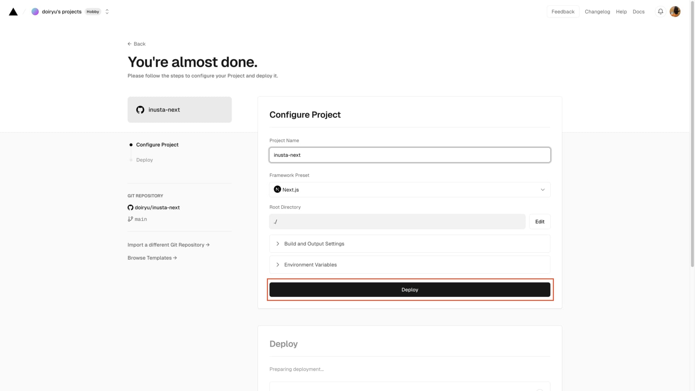Click the page vertical scrollbar
Viewport: 695px width, 391px height.
coord(692,134)
